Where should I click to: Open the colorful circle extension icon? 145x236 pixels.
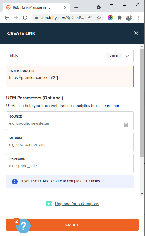coord(110,18)
